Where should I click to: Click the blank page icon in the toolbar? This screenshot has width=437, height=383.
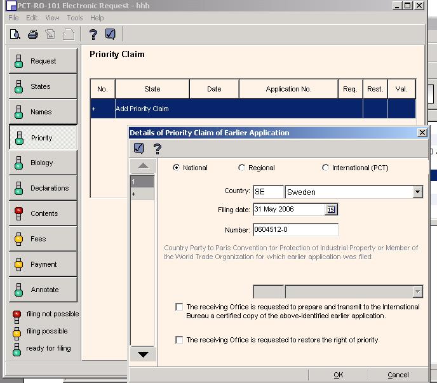click(x=69, y=34)
